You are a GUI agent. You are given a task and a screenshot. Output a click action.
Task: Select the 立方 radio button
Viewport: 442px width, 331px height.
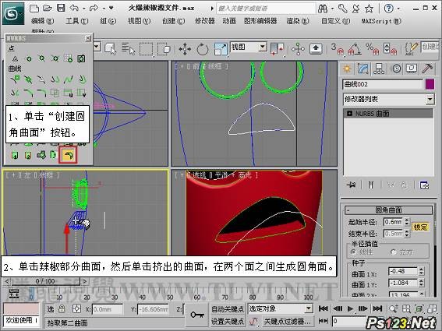click(393, 252)
